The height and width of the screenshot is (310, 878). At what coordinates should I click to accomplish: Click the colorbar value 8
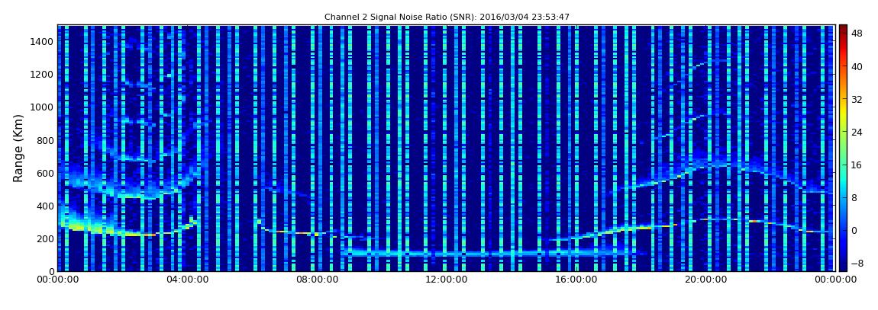(x=854, y=198)
